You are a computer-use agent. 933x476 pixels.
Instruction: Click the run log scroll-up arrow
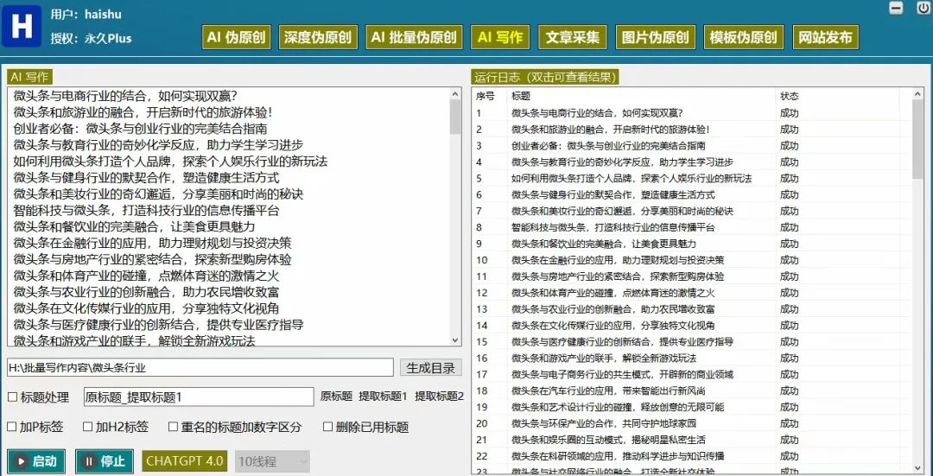tap(917, 94)
